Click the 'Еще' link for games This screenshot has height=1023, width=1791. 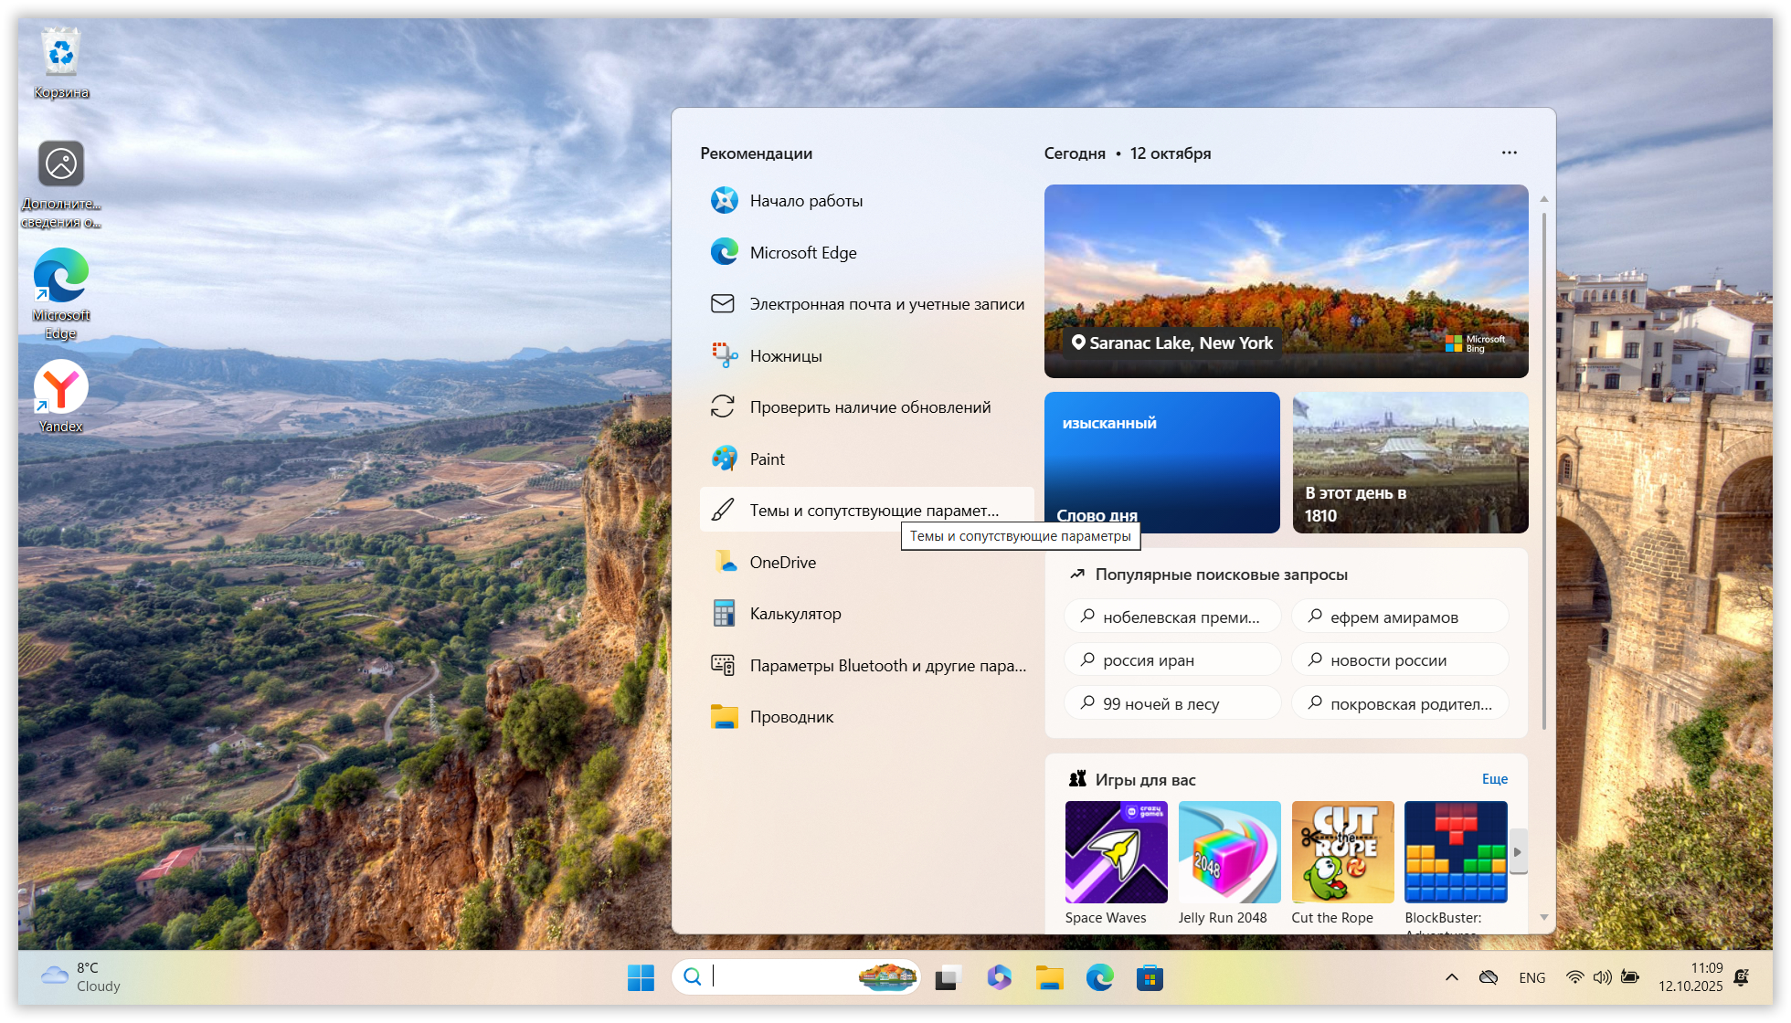click(x=1494, y=779)
